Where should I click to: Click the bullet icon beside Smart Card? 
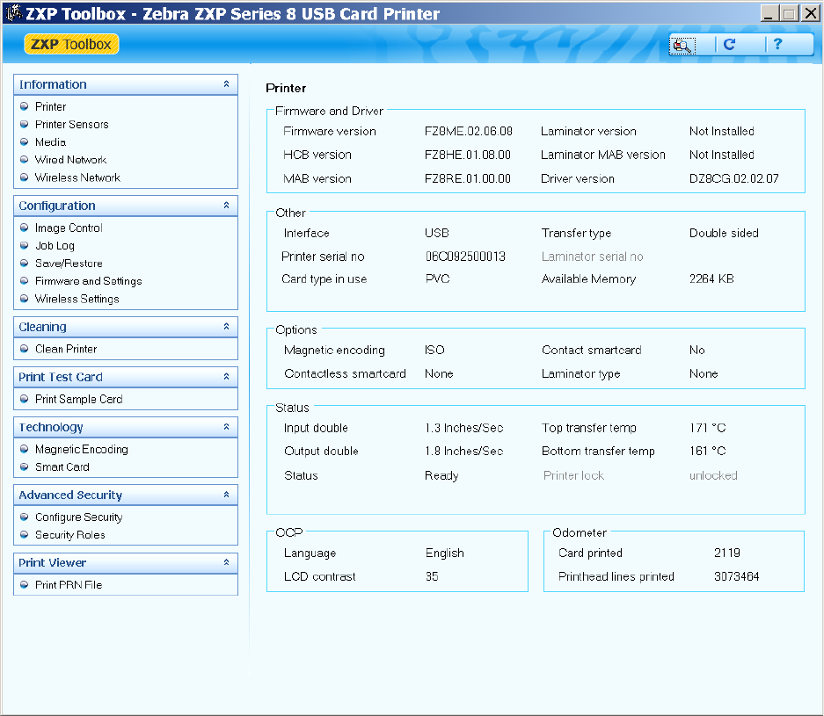(24, 466)
